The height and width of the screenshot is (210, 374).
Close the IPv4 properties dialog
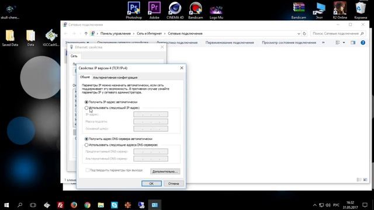182,68
